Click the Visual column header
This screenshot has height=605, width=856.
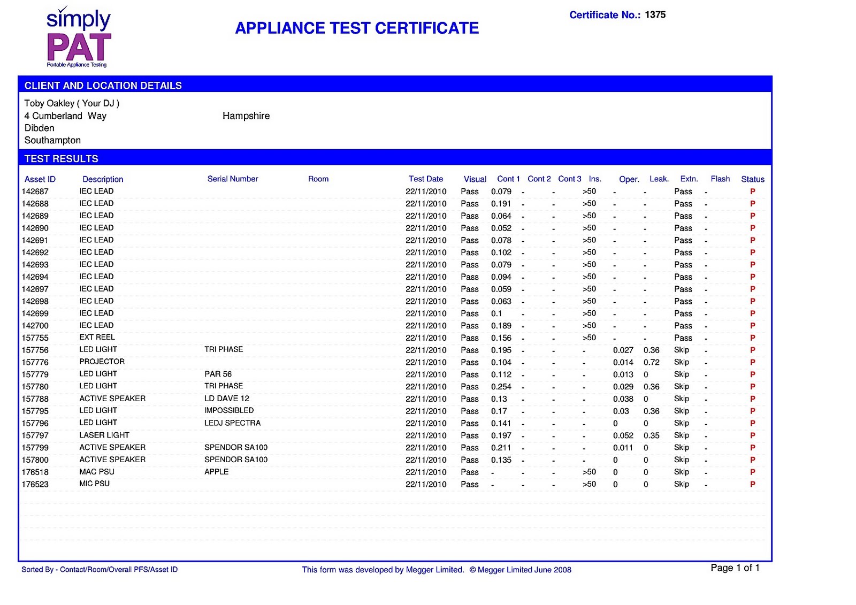click(x=475, y=179)
